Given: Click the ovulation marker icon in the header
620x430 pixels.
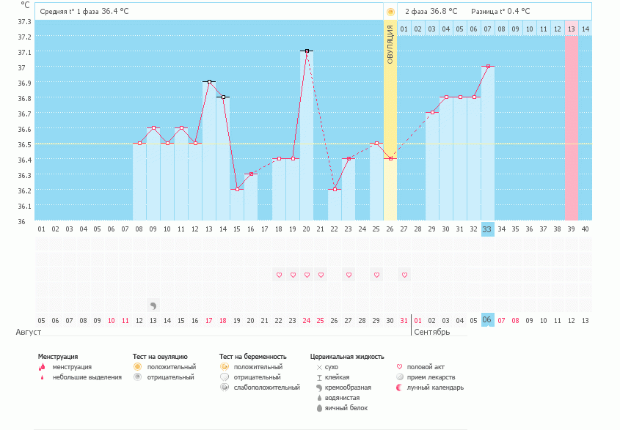Looking at the screenshot, I should pyautogui.click(x=390, y=12).
